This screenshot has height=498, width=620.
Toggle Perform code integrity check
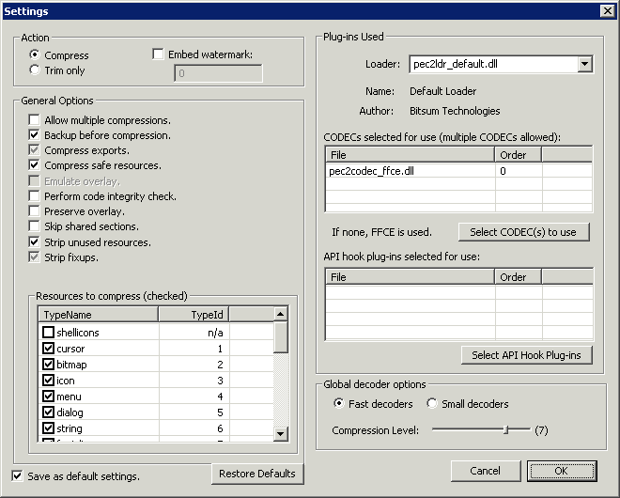(35, 196)
